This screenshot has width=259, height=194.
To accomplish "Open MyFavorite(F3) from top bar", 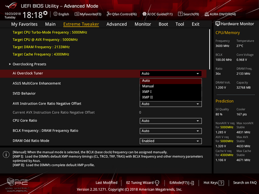I will pos(88,14).
